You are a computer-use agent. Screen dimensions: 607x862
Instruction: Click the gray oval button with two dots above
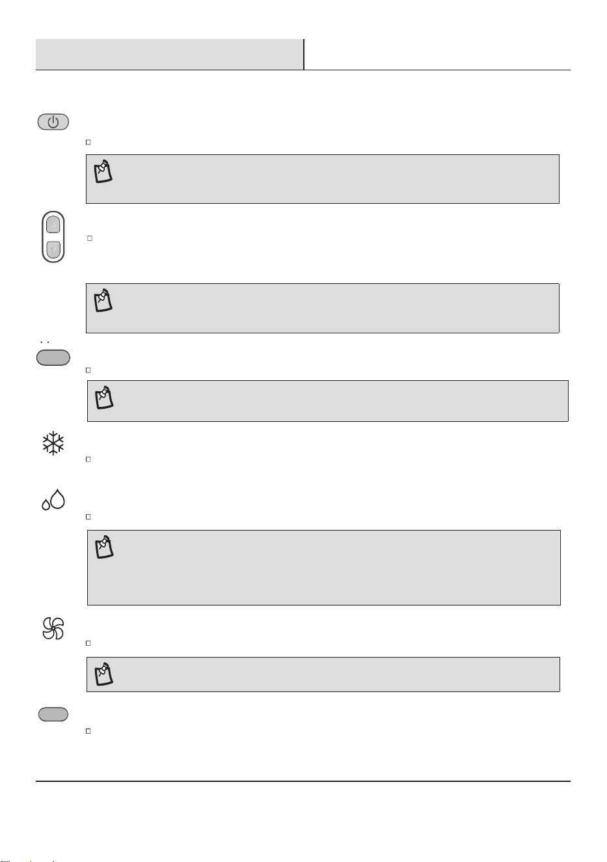coord(53,357)
